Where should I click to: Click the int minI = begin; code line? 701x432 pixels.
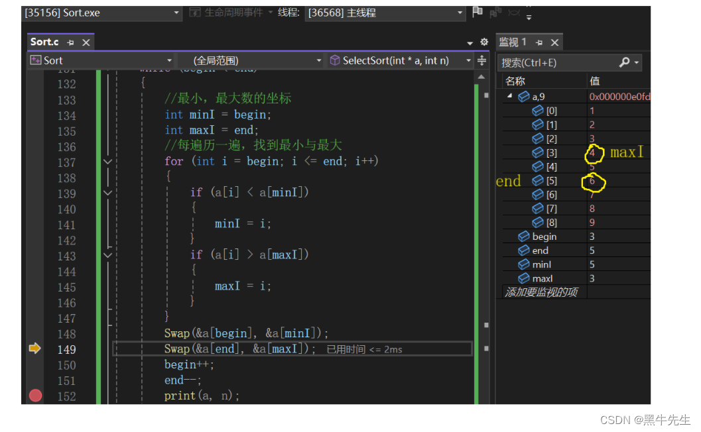218,115
